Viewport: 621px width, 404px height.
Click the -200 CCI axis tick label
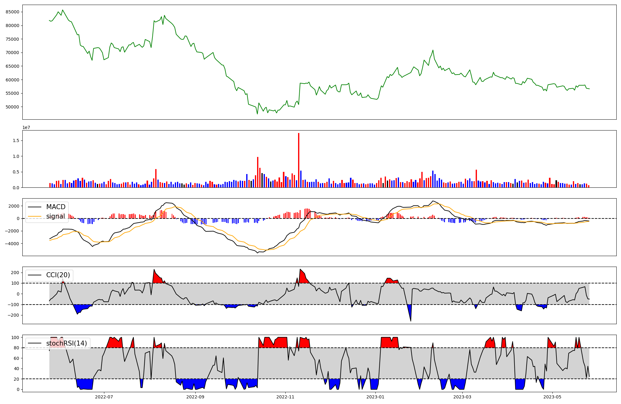coord(14,315)
